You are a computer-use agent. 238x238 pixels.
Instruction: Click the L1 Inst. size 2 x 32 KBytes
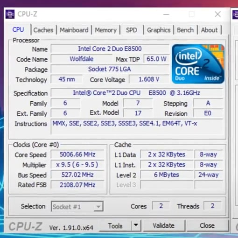[167, 165]
